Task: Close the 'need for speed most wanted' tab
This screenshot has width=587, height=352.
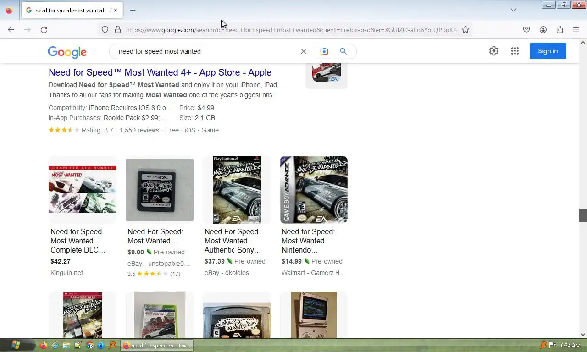Action: click(115, 10)
